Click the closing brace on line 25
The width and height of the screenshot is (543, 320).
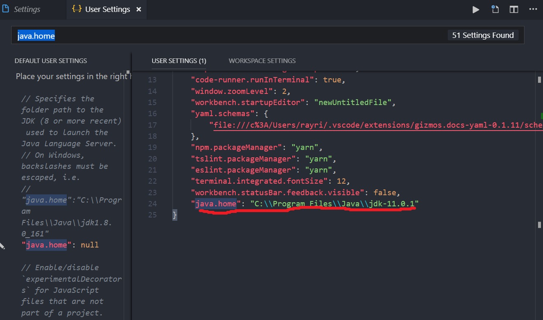pos(175,215)
